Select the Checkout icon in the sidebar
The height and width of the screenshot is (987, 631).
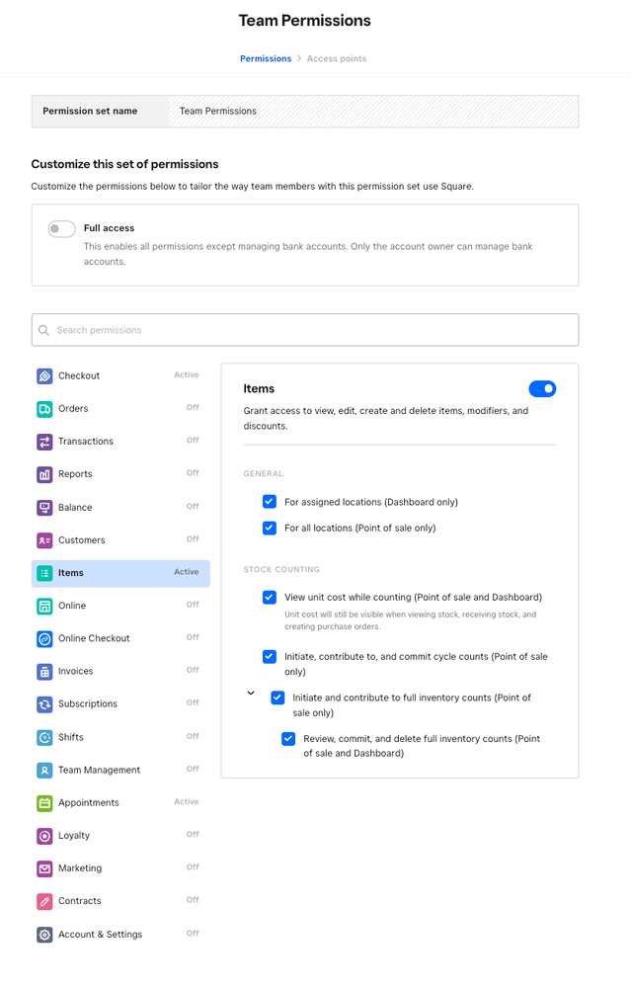point(43,375)
